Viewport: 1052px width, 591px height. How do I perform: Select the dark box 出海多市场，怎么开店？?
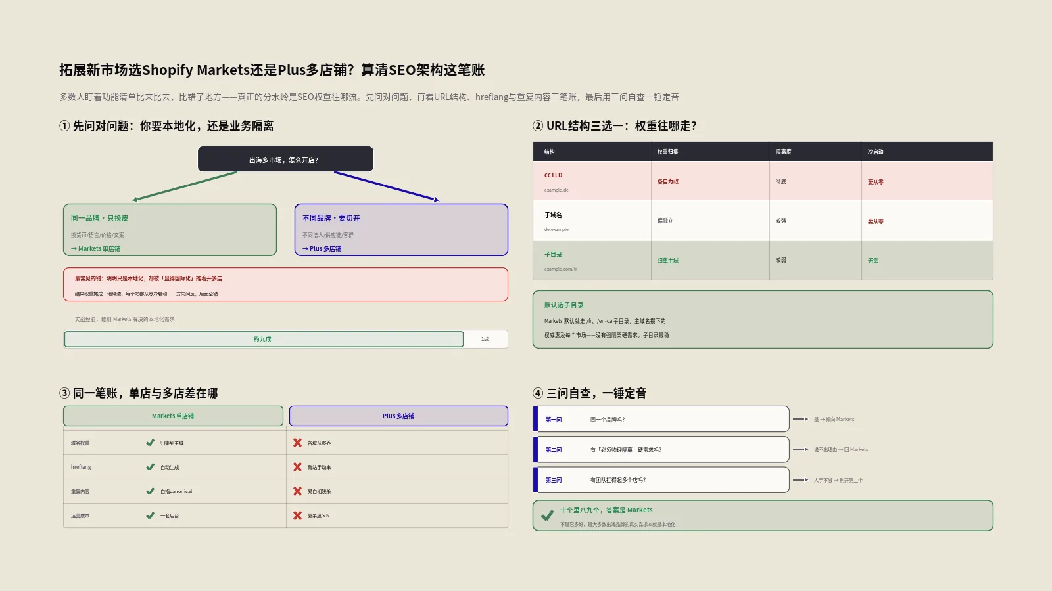click(x=285, y=159)
